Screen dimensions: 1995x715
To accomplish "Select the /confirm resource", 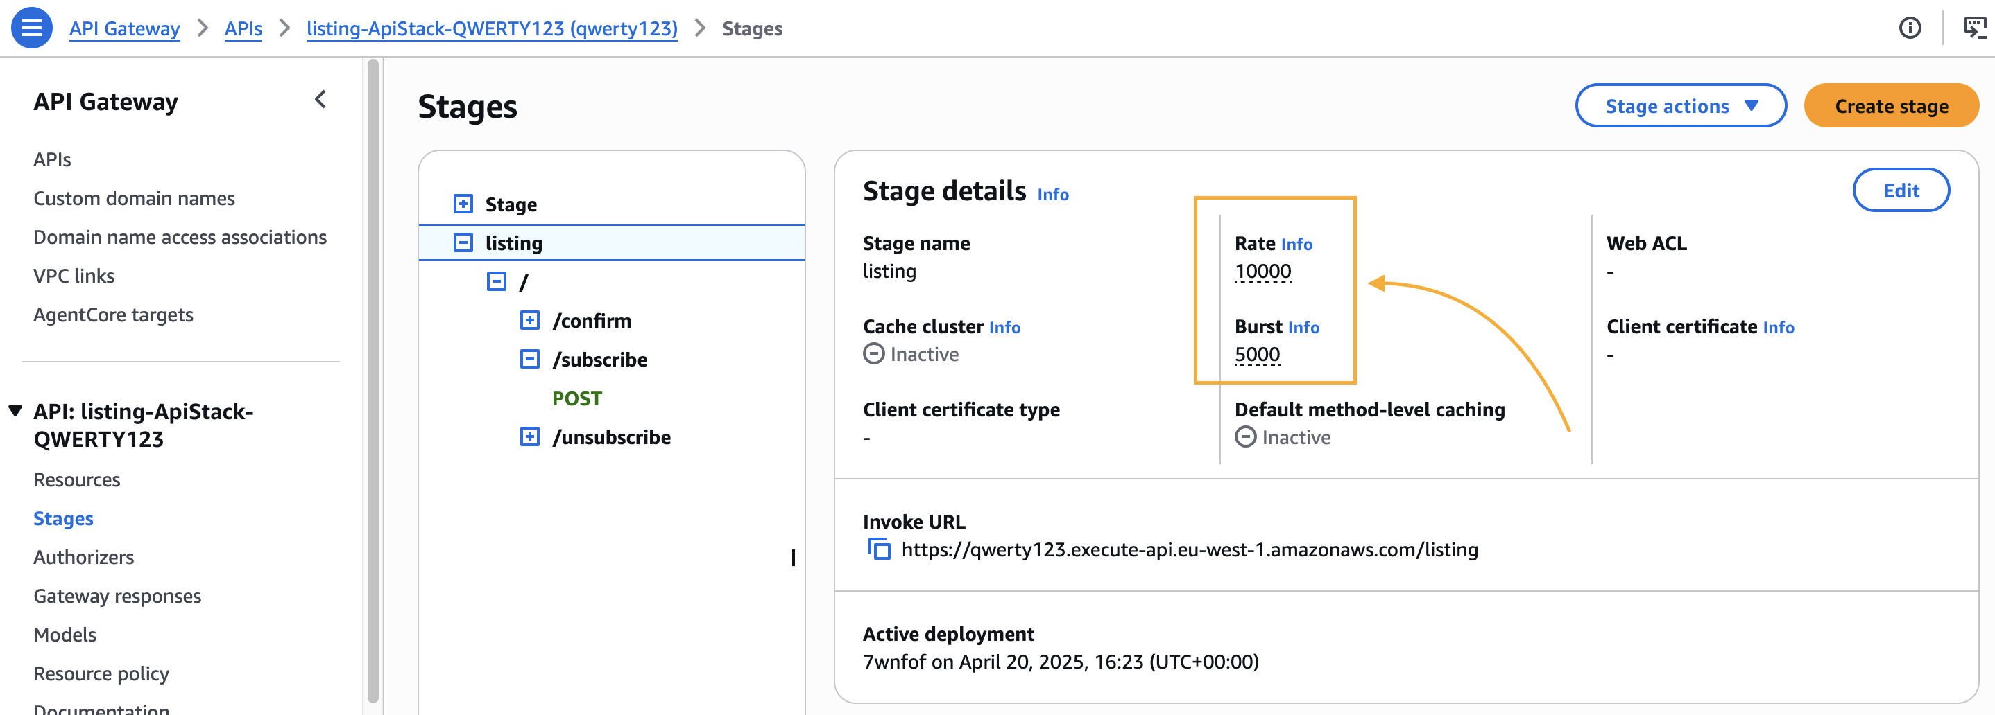I will point(592,320).
